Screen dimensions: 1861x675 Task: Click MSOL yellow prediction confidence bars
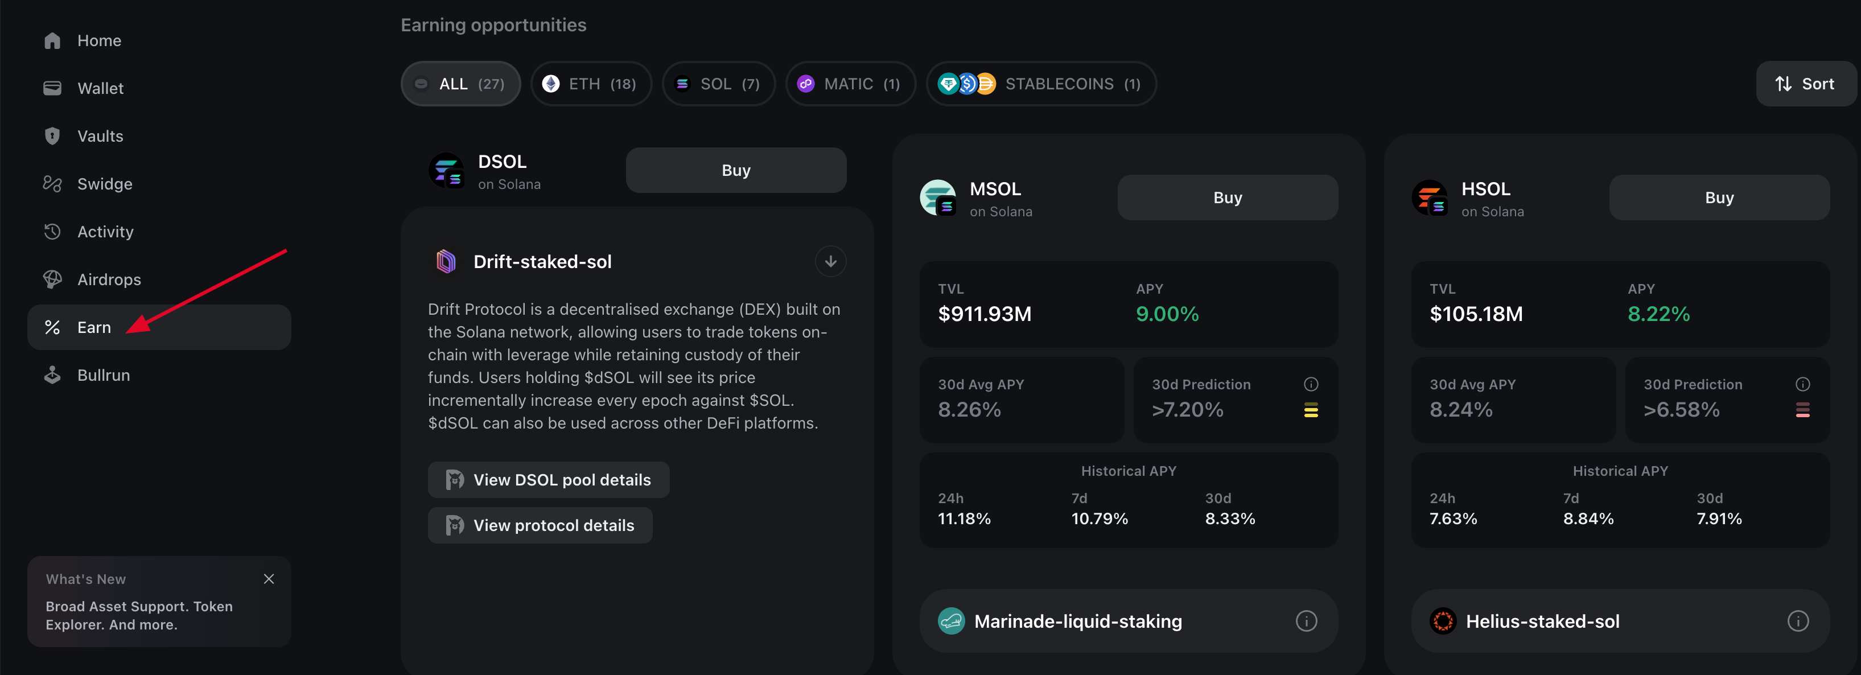1311,410
